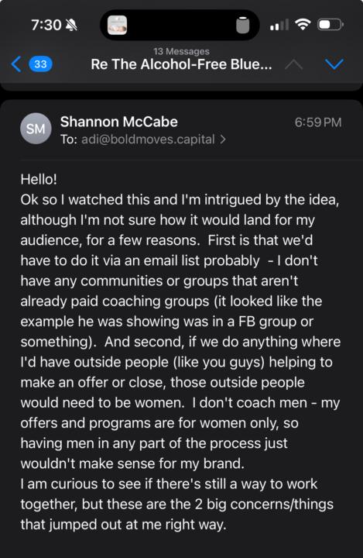Image resolution: width=363 pixels, height=558 pixels.
Task: Tap the 6:59 PM timestamp
Action: [318, 122]
